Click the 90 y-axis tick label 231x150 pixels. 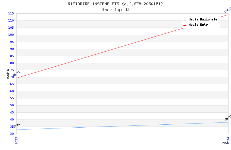12,49
